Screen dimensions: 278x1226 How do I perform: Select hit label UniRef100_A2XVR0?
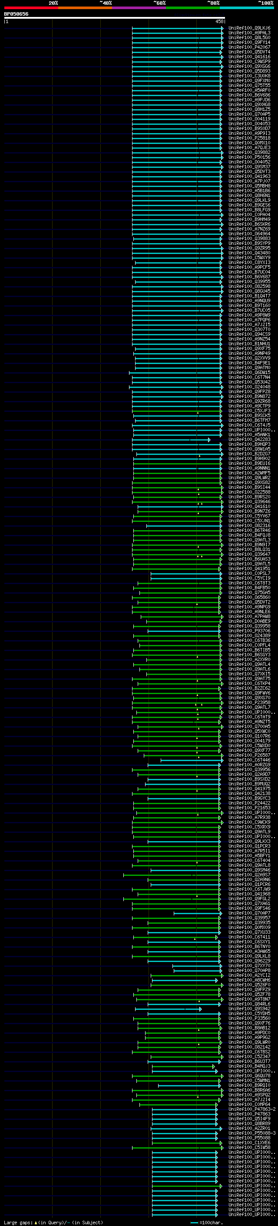(249, 660)
